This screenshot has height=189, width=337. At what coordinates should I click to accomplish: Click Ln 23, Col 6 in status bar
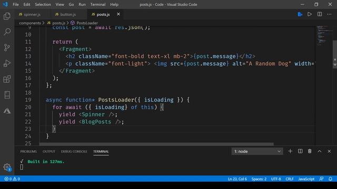click(237, 178)
